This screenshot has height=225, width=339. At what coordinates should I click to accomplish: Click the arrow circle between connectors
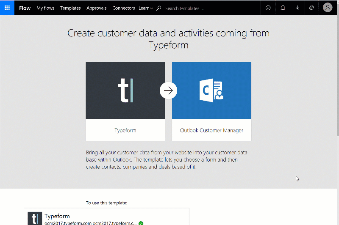(168, 91)
